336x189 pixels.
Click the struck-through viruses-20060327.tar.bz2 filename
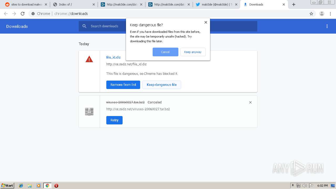[125, 102]
